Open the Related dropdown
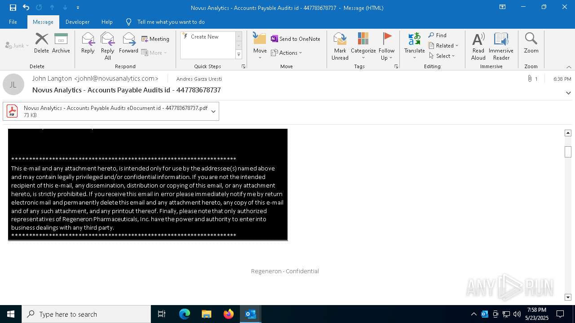575x323 pixels. [x=443, y=45]
